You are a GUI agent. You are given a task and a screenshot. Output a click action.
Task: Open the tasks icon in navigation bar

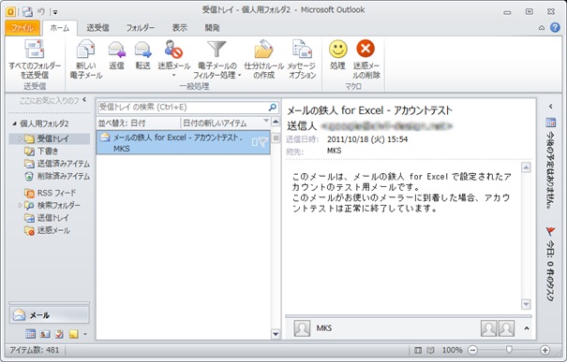(59, 334)
